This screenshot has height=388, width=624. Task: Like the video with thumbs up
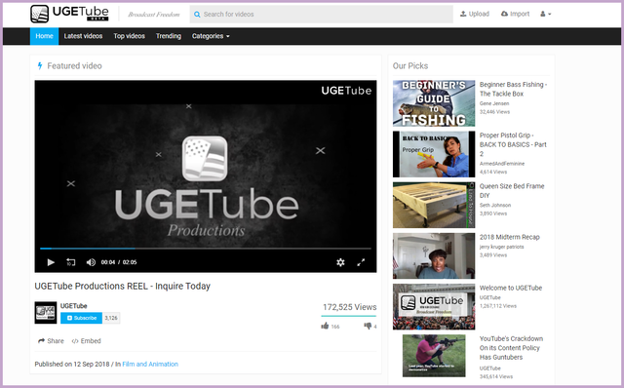coord(325,326)
